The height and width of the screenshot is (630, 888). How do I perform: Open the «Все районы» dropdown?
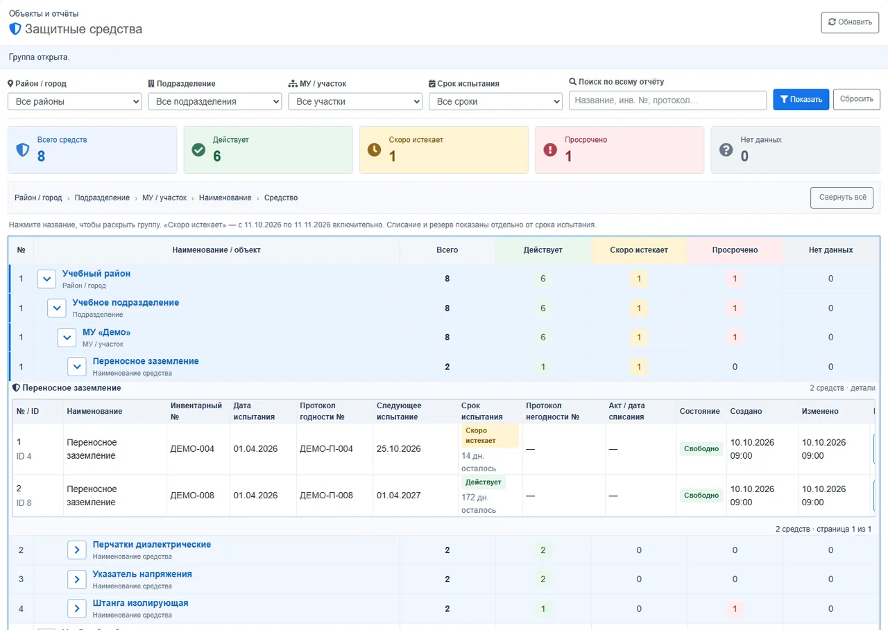coord(75,101)
